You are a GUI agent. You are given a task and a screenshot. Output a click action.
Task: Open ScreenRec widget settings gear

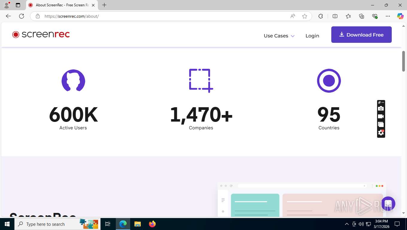click(381, 133)
